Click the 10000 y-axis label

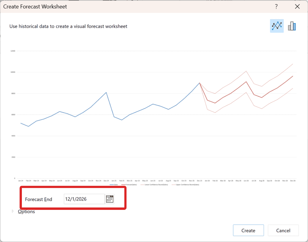(x=13, y=72)
